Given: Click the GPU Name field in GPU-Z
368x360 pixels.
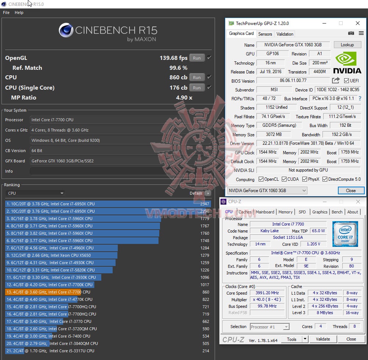Looking at the screenshot, I should (293, 45).
